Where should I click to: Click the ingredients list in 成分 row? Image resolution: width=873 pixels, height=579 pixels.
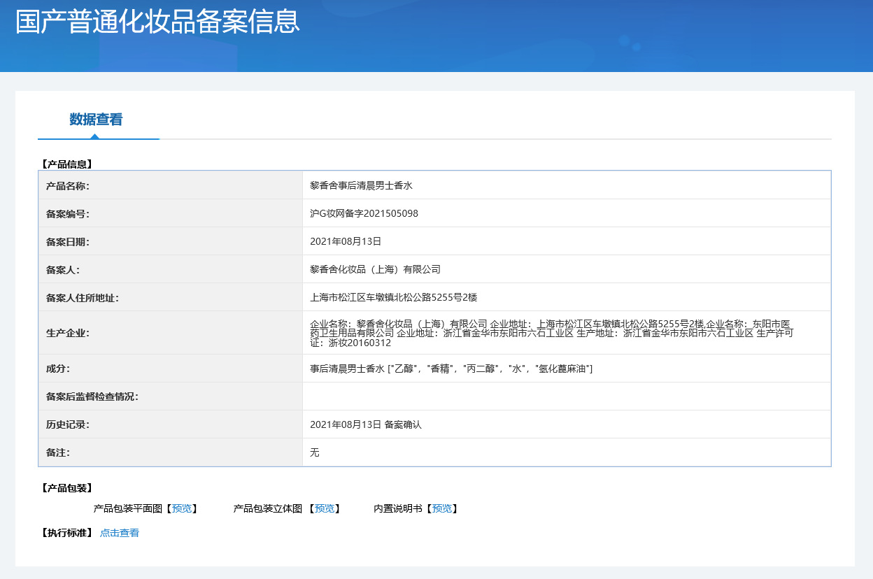(x=451, y=369)
